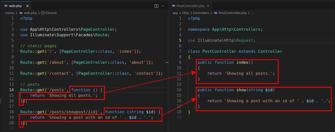Screen dimensions: 335x132
Task: Click Facades in the Illuminate use statement
Action: tap(85, 35)
